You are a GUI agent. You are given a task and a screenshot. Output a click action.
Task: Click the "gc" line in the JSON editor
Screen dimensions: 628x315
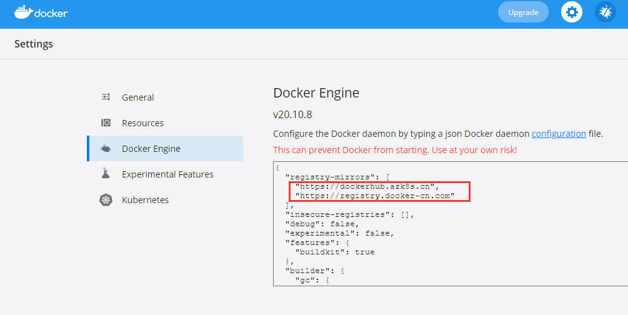[312, 281]
